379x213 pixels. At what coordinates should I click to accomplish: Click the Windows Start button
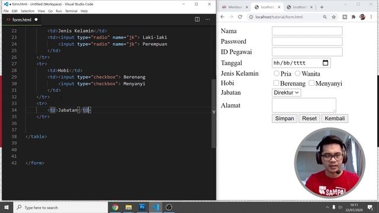(7, 207)
